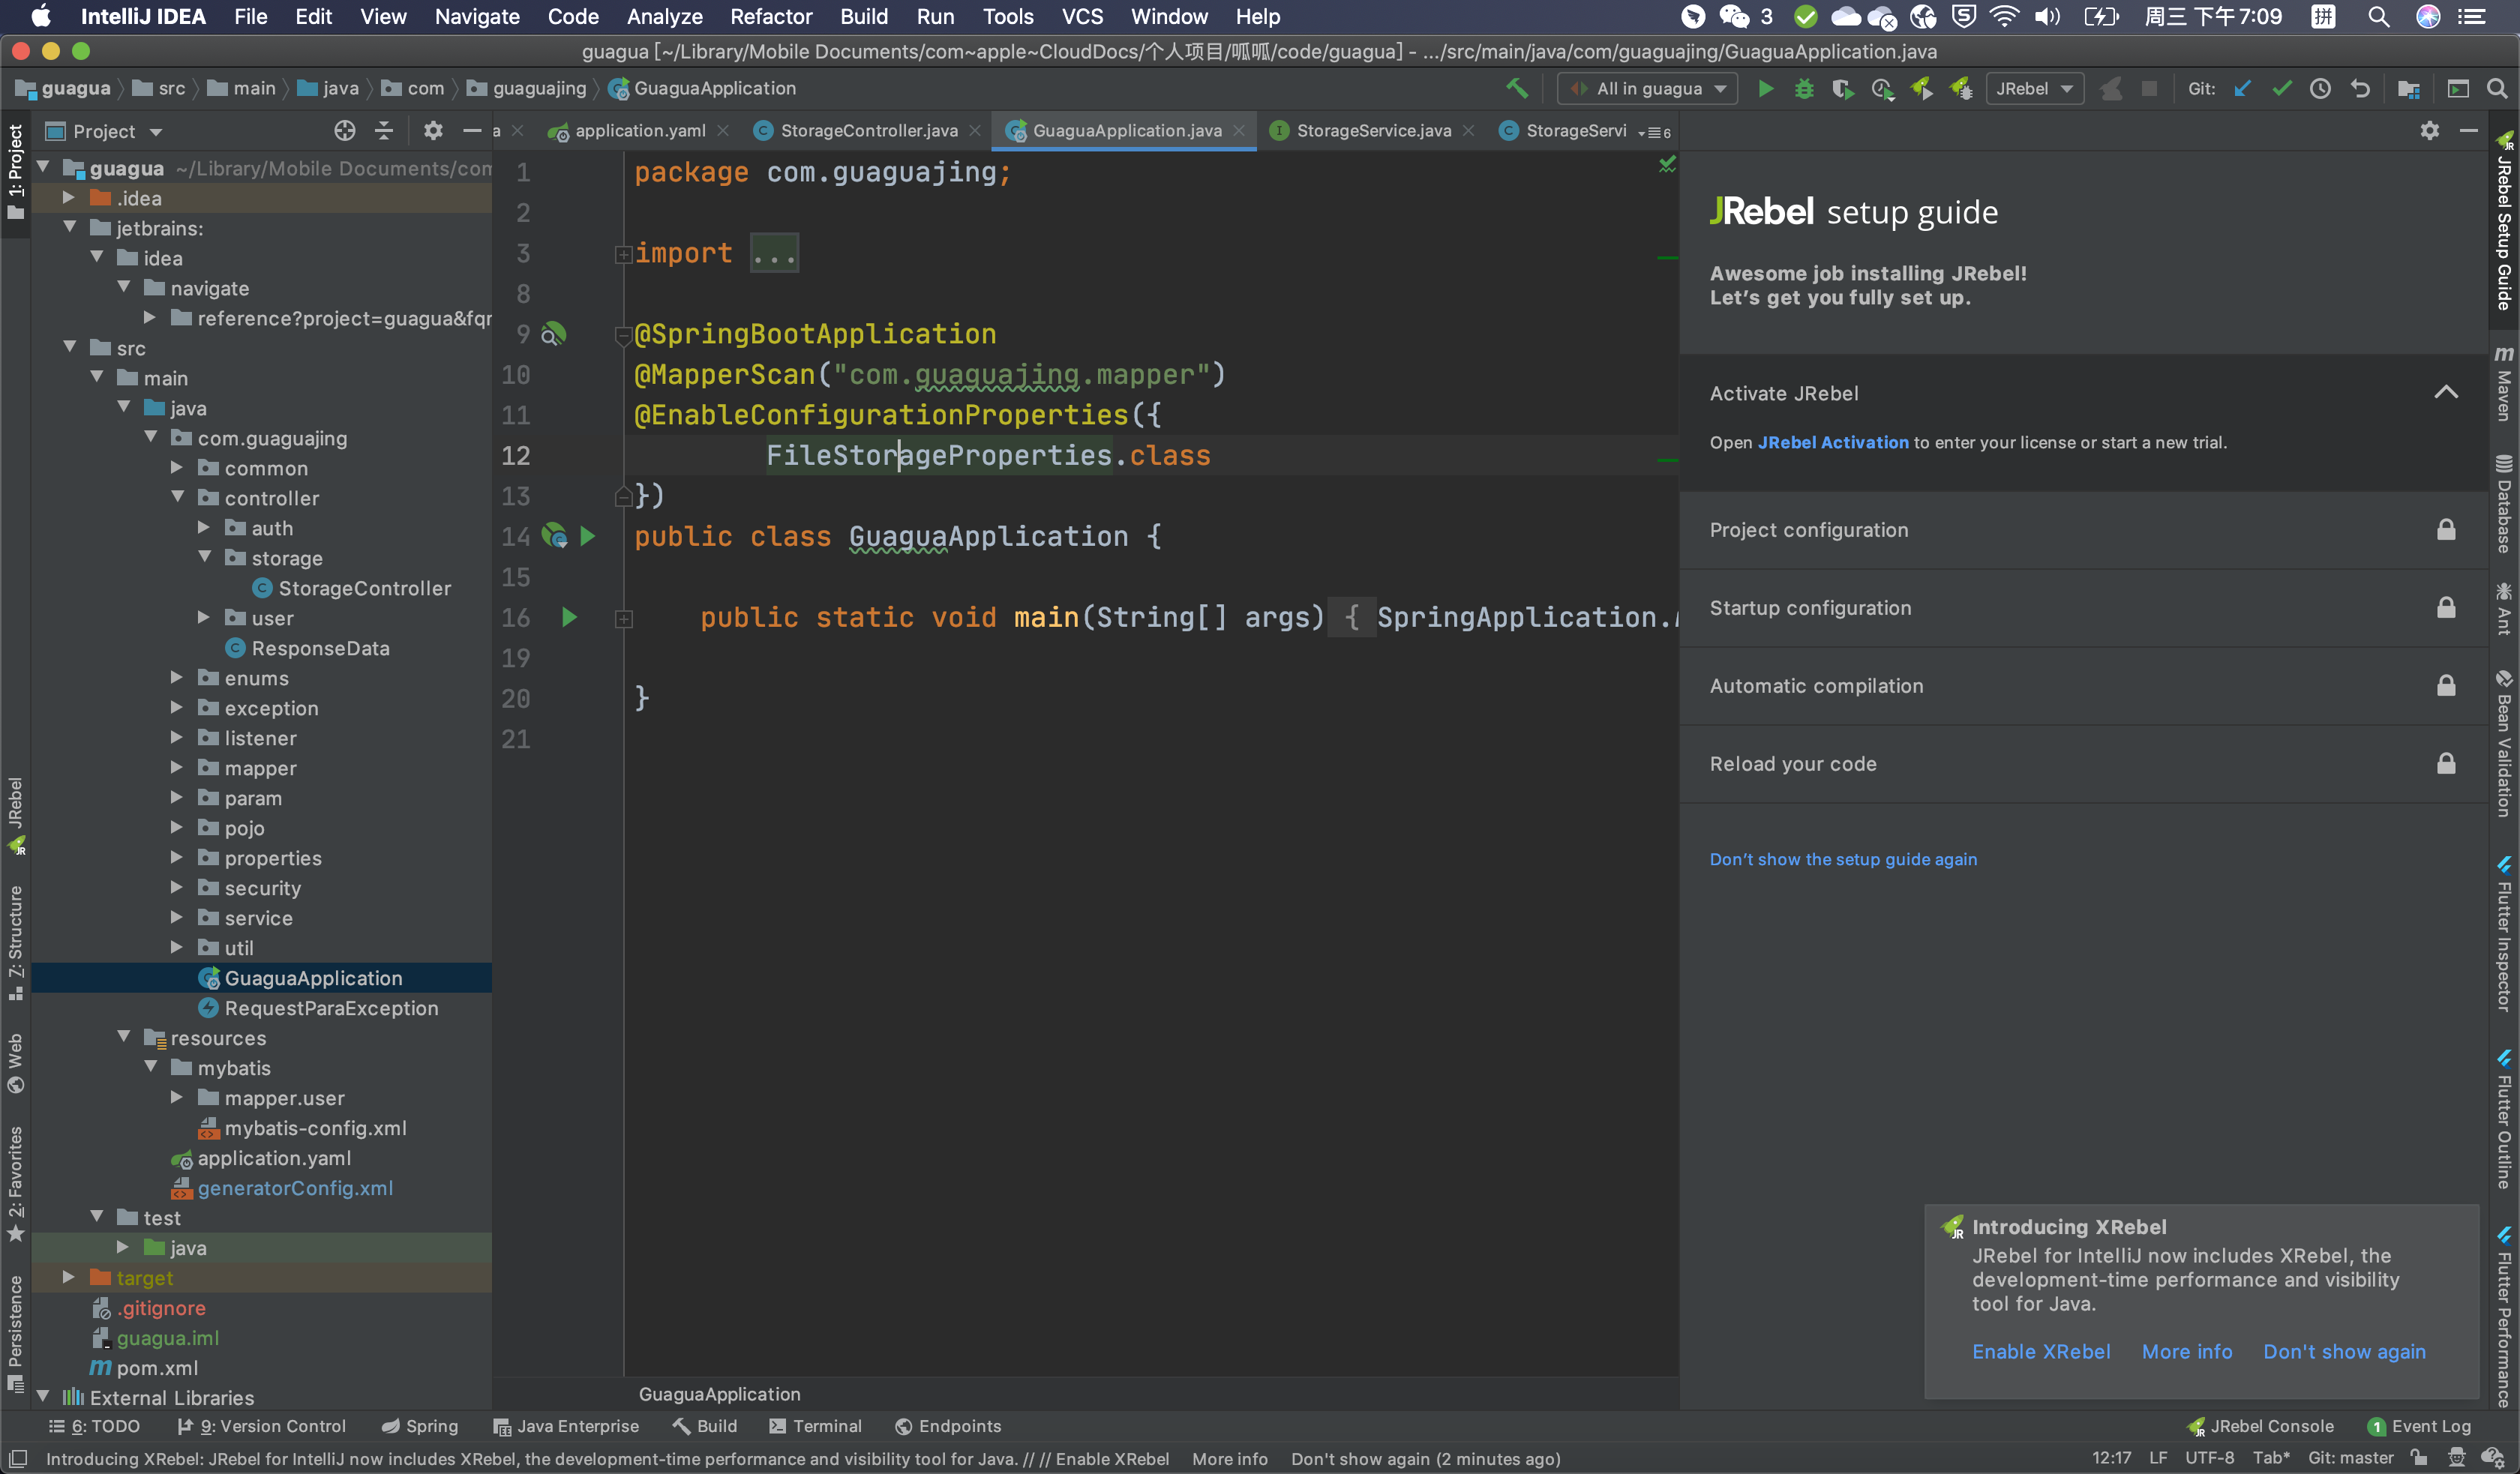
Task: Run the app with green Run arrow
Action: pyautogui.click(x=1765, y=88)
